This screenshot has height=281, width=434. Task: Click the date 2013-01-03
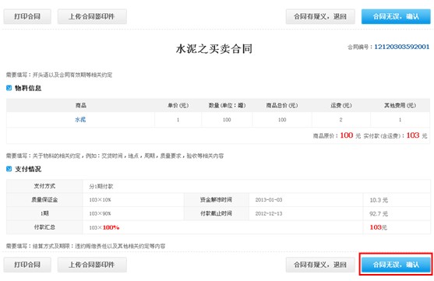pyautogui.click(x=269, y=200)
